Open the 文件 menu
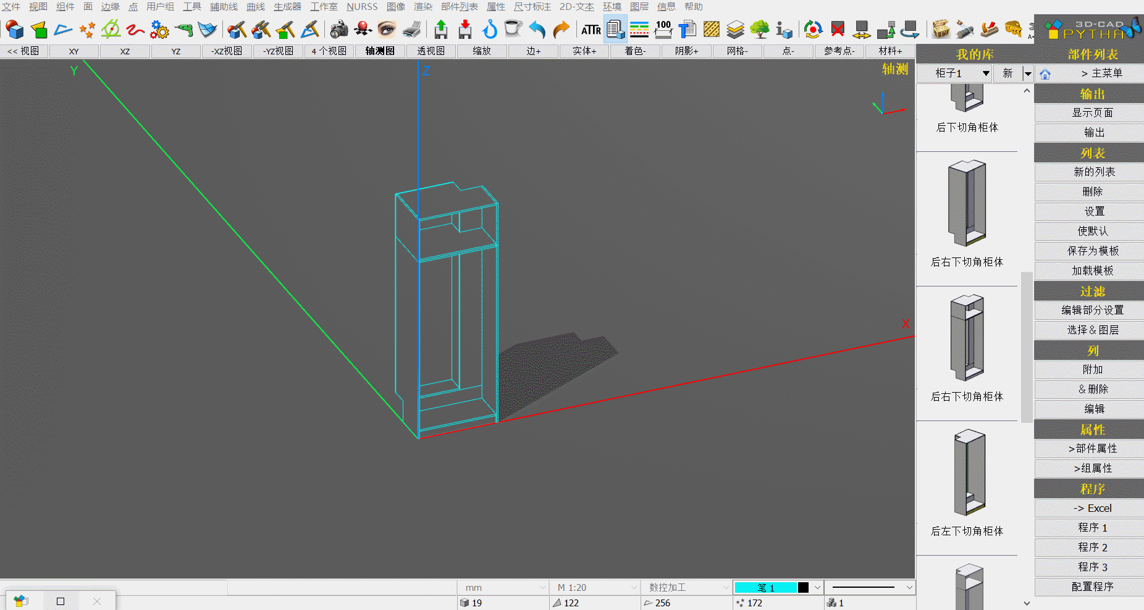The height and width of the screenshot is (610, 1144). 11,7
